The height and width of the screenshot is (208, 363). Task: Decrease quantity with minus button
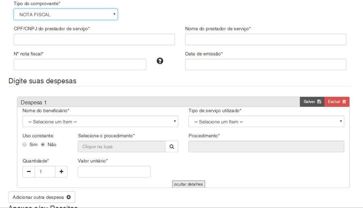29,172
